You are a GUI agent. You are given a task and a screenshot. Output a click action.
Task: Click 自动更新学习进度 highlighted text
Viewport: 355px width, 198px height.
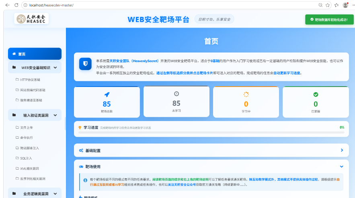287,73
